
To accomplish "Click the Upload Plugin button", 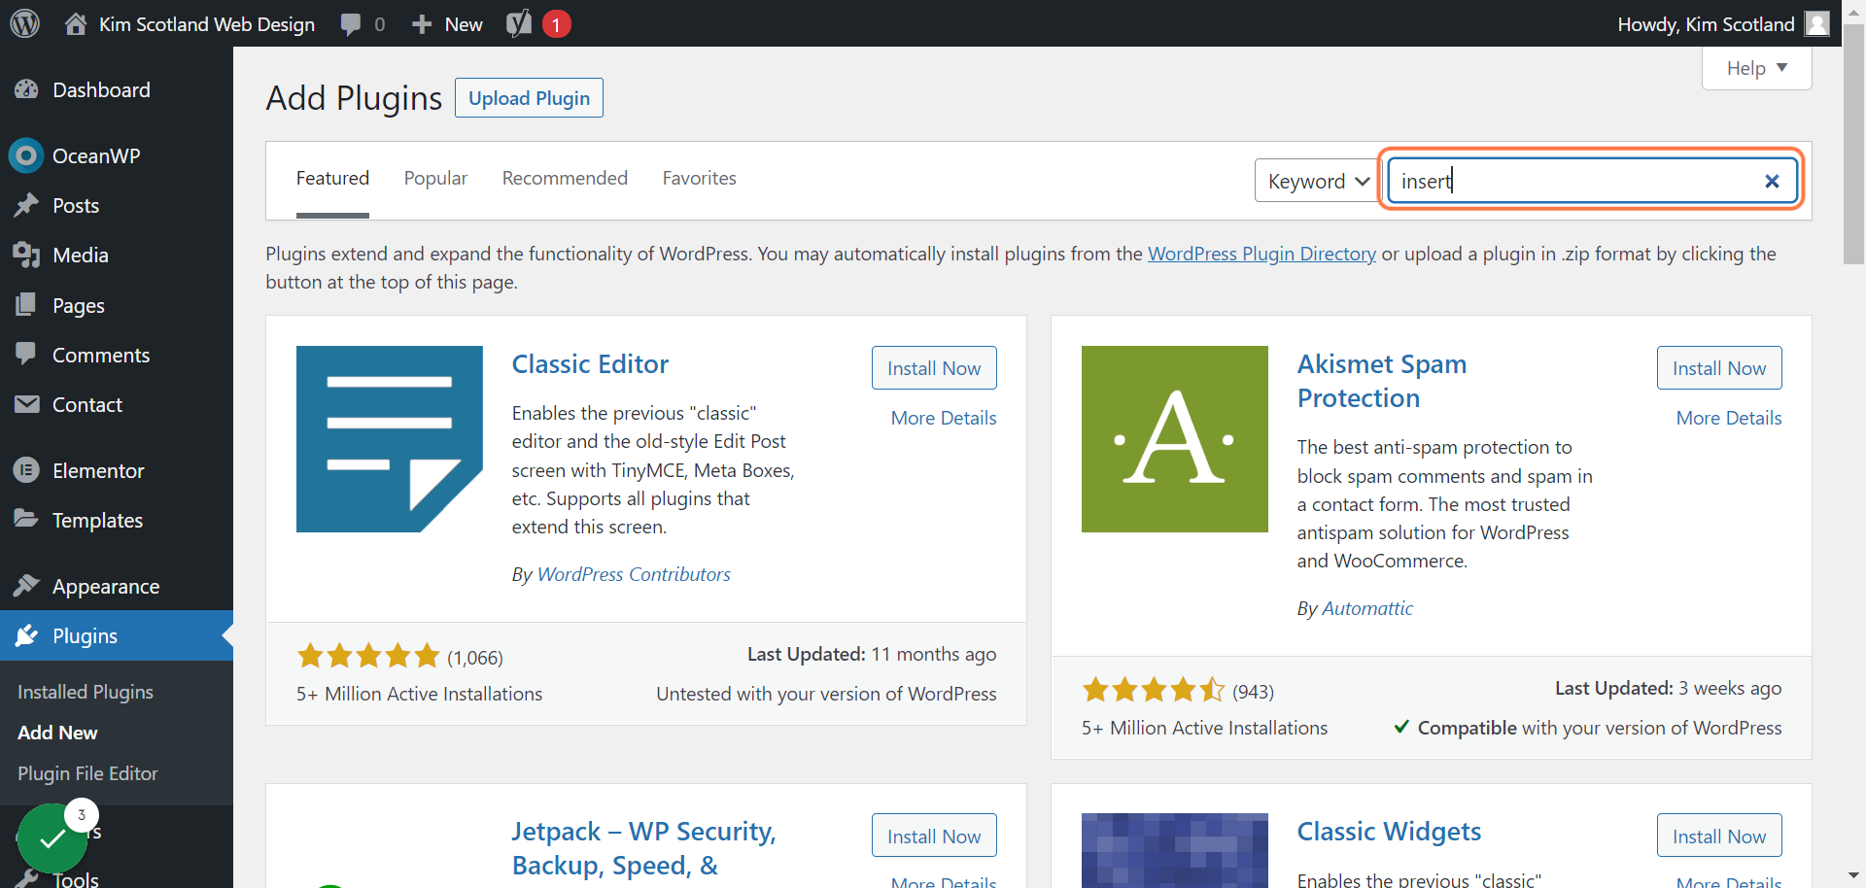I will 529,98.
